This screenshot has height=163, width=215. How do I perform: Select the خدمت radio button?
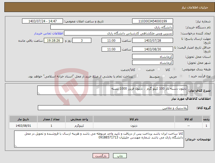pos(159,69)
